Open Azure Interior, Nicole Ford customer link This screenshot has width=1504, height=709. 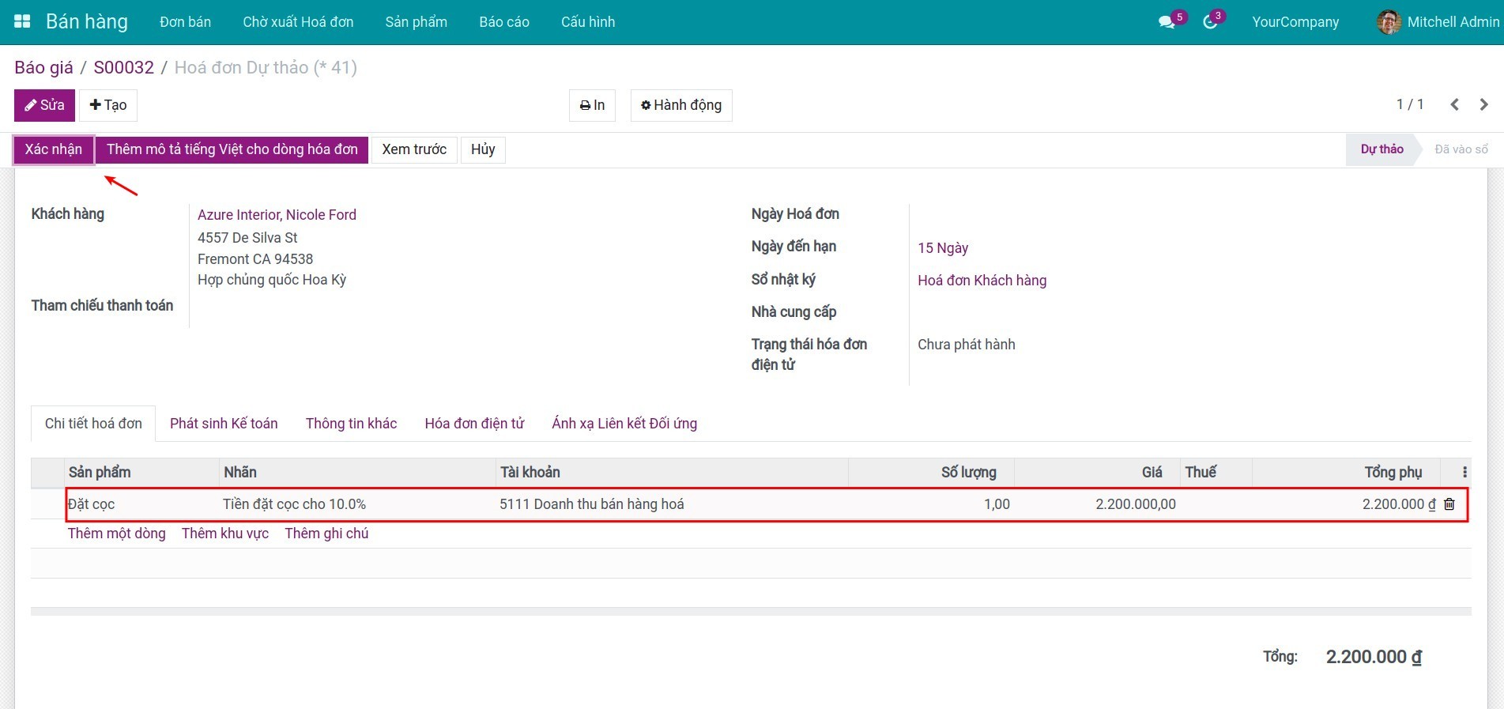point(277,215)
